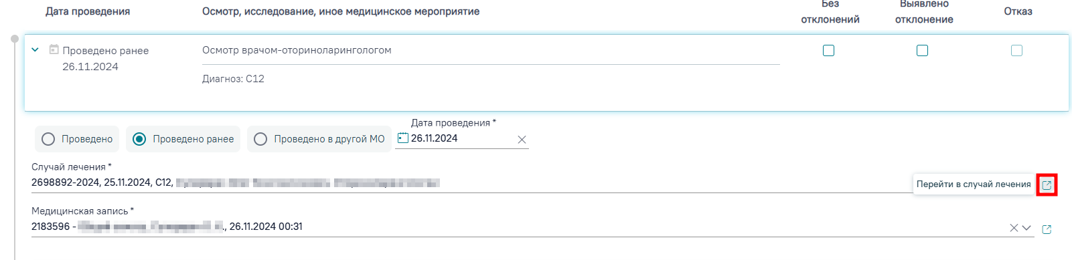
Task: Click the Медицинская запись field text
Action: [x=167, y=227]
